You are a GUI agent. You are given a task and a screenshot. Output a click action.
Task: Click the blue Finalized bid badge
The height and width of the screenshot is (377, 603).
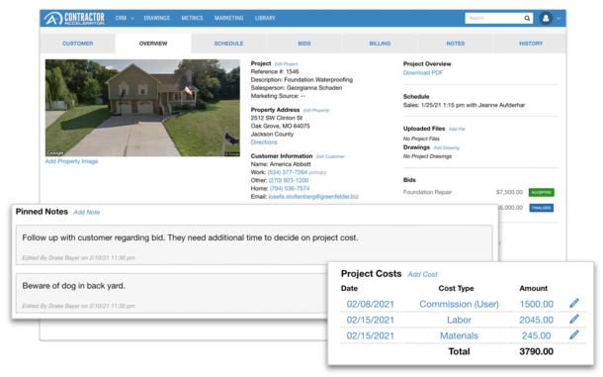pos(542,208)
